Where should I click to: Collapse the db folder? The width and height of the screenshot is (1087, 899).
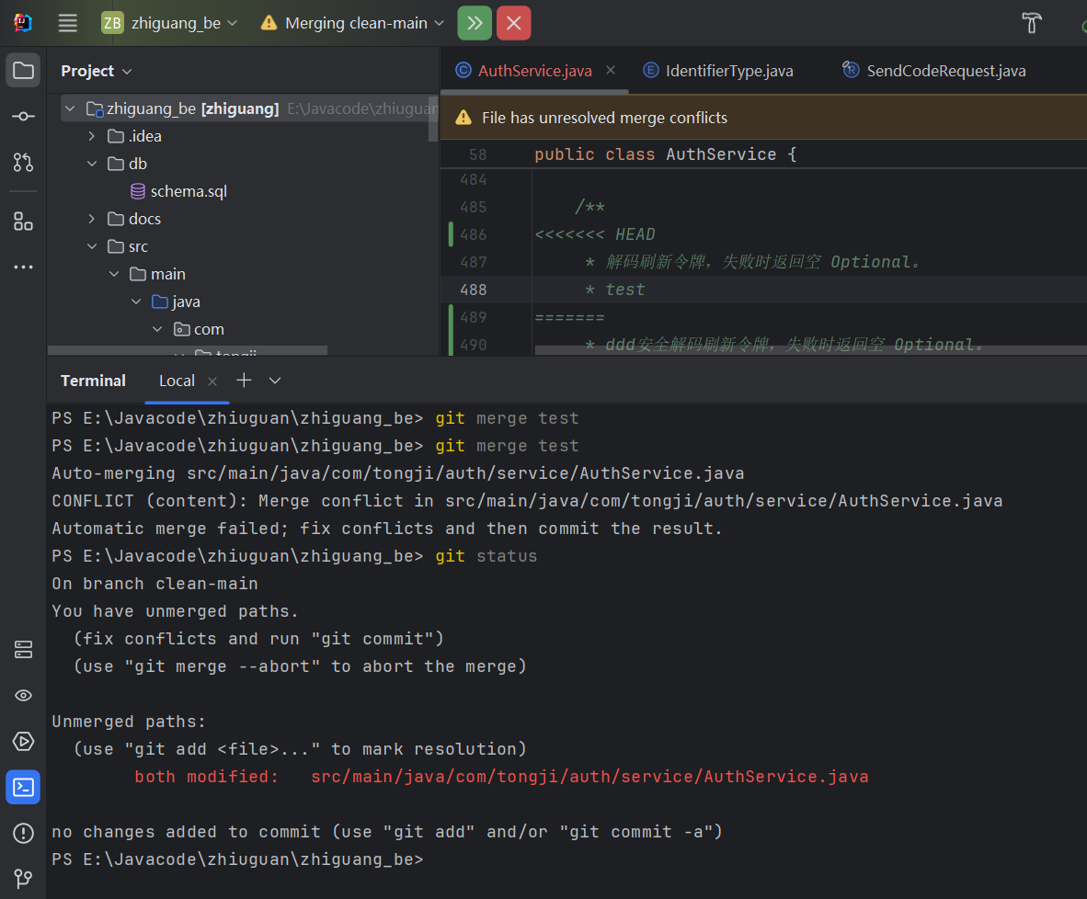pyautogui.click(x=92, y=164)
